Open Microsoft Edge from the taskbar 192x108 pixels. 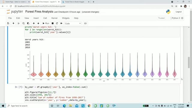click(64, 106)
